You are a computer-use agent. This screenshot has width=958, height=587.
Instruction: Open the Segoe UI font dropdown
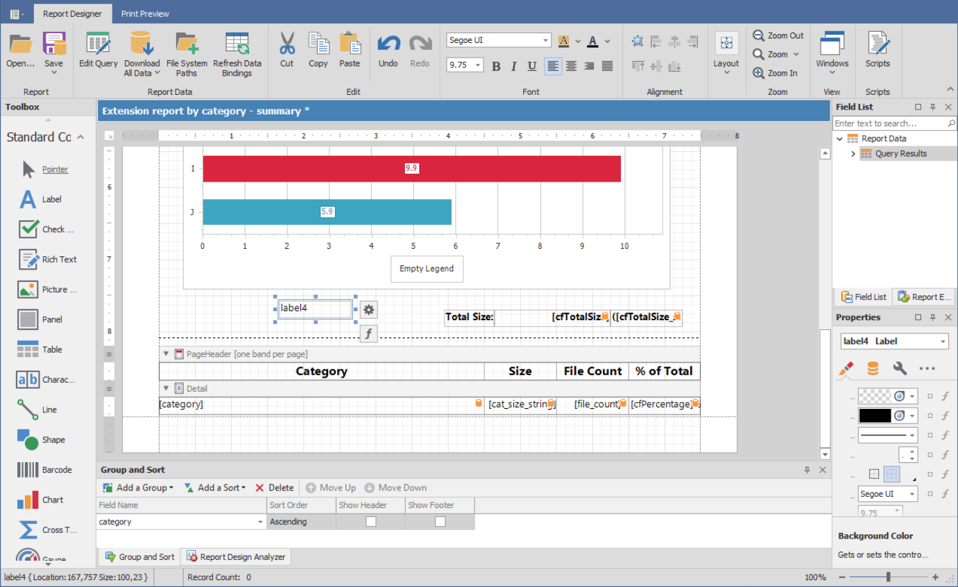tap(545, 41)
